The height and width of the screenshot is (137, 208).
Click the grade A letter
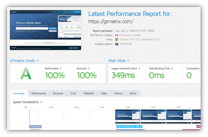click(26, 74)
